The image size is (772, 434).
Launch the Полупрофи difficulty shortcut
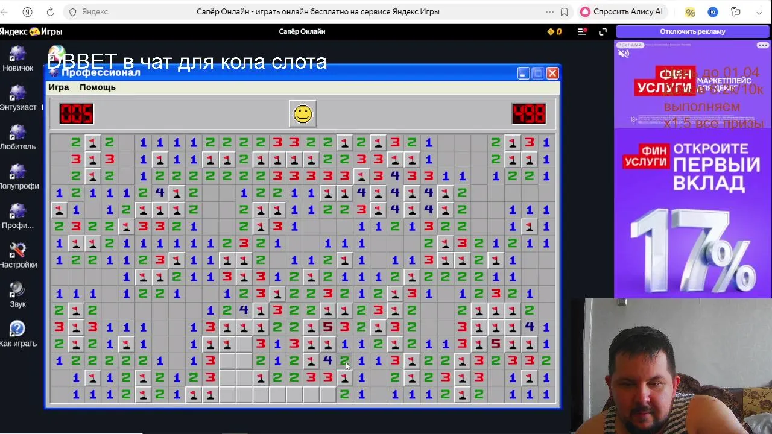click(x=19, y=176)
